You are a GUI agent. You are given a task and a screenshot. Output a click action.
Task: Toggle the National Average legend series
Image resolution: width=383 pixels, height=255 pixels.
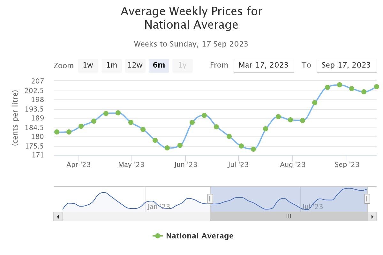tap(193, 236)
